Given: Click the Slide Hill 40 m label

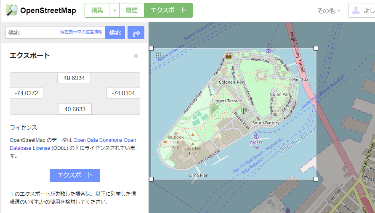Looking at the screenshot, I should pos(193,151).
